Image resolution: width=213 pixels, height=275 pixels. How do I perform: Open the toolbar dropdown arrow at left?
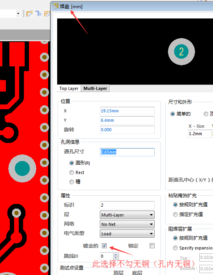(18, 13)
